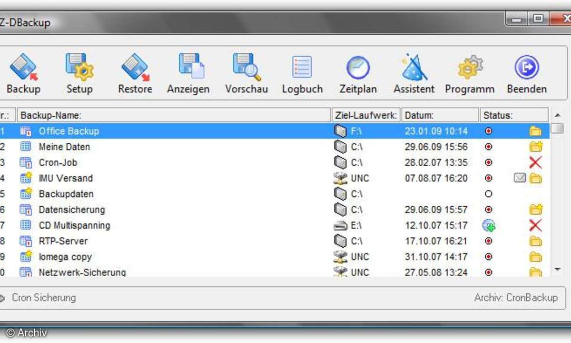This screenshot has width=571, height=343.
Task: Sort by Backup-Name column header
Action: click(x=174, y=115)
